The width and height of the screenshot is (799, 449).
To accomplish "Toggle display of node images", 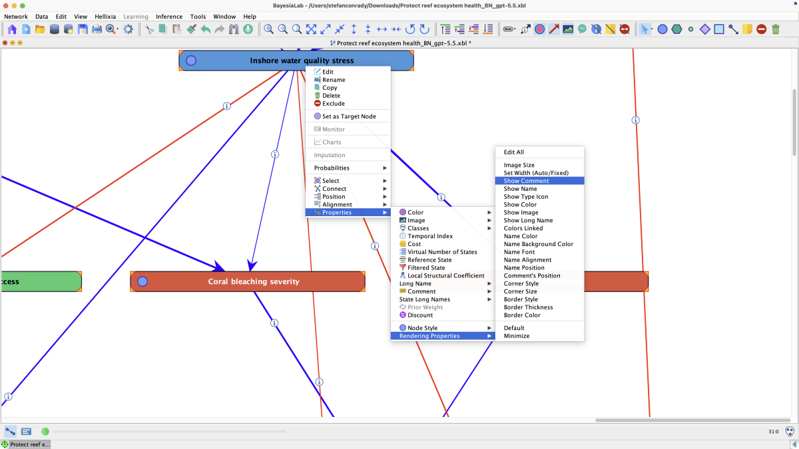I will (568, 29).
